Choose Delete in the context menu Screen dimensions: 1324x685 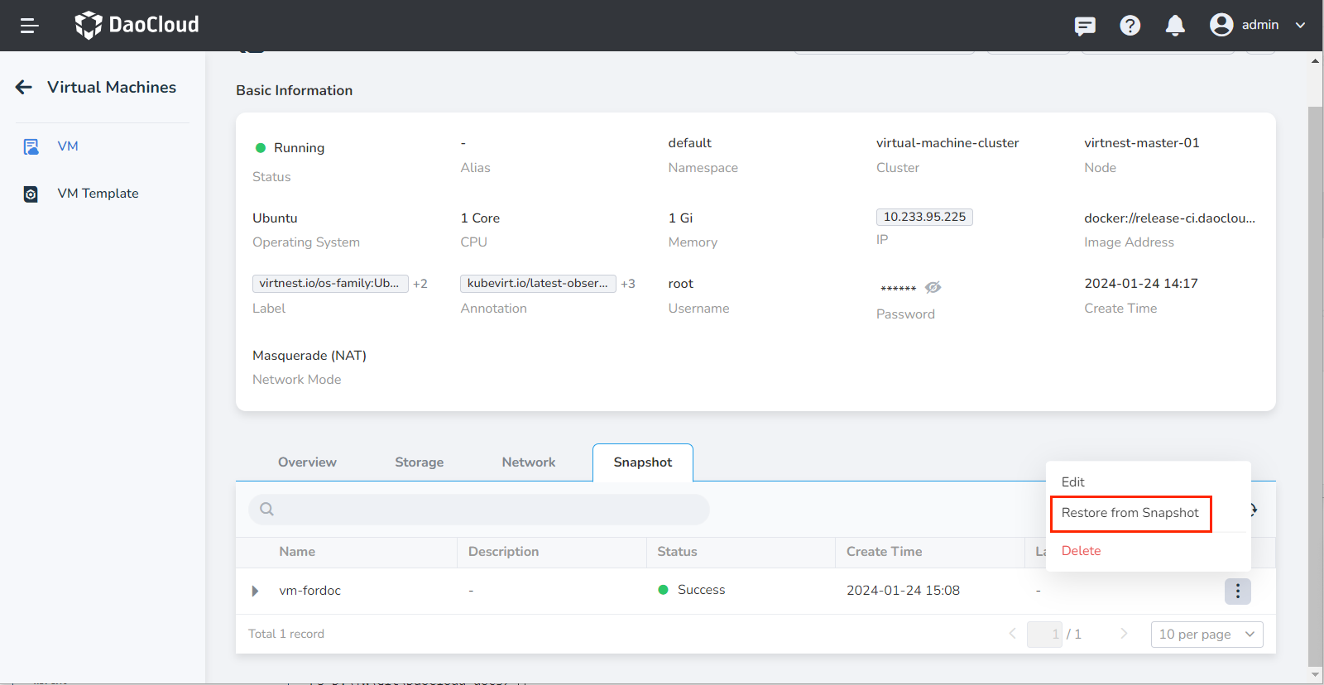coord(1081,551)
